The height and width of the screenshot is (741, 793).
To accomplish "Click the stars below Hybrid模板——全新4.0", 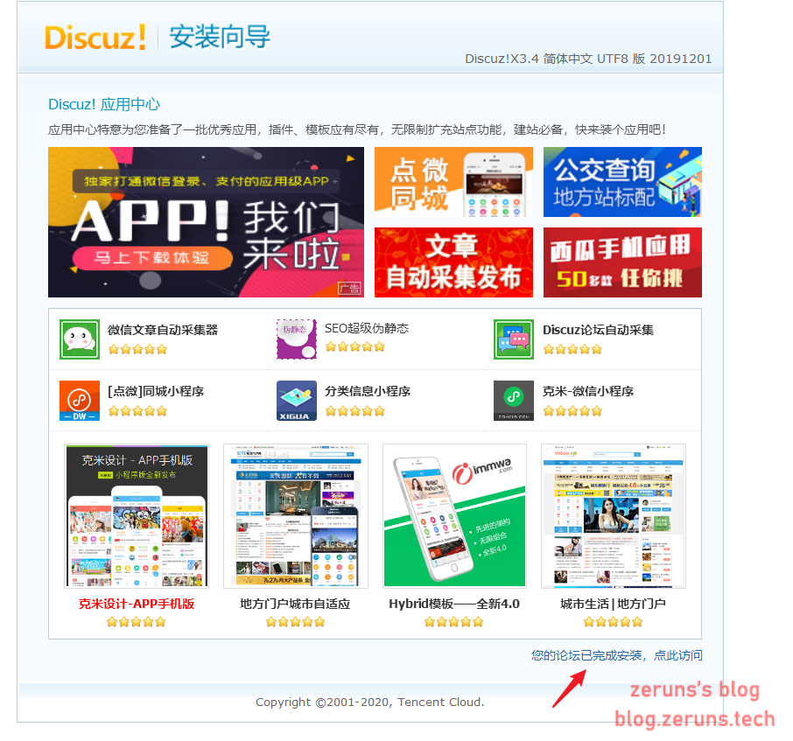I will click(453, 622).
